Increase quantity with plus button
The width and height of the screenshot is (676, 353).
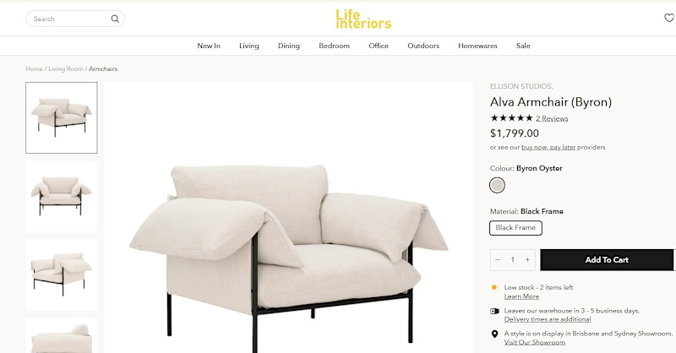[527, 259]
